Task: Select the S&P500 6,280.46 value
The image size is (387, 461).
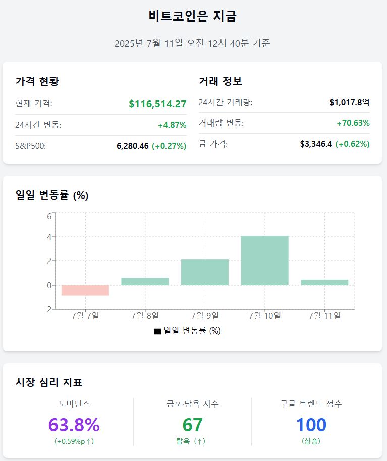Action: [x=133, y=146]
